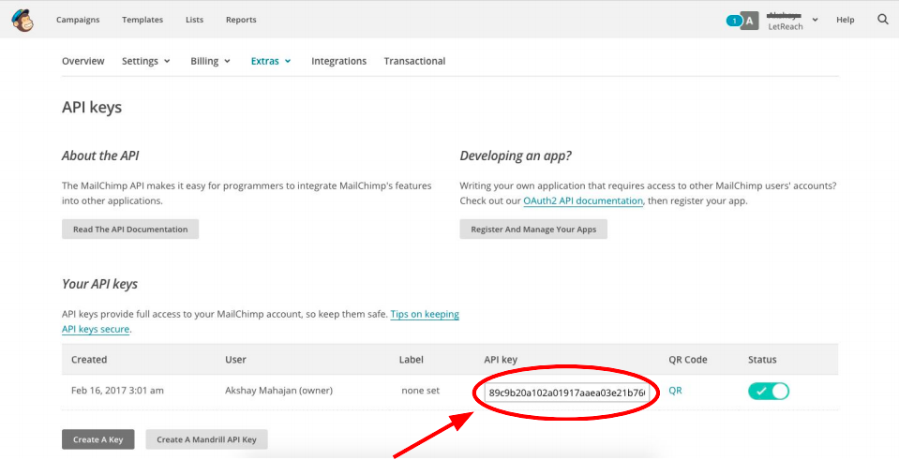
Task: Click the 'User' column header
Action: [235, 360]
